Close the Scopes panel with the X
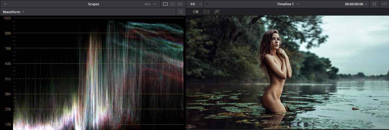 click(5, 4)
